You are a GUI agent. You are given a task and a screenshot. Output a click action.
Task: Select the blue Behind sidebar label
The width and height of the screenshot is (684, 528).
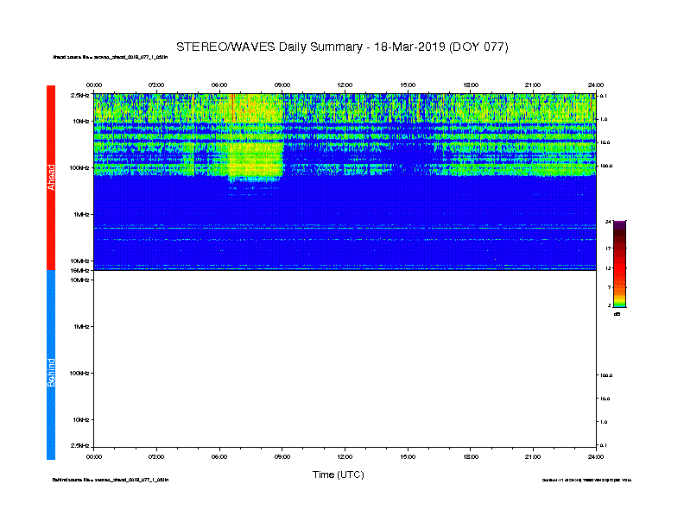coord(51,365)
